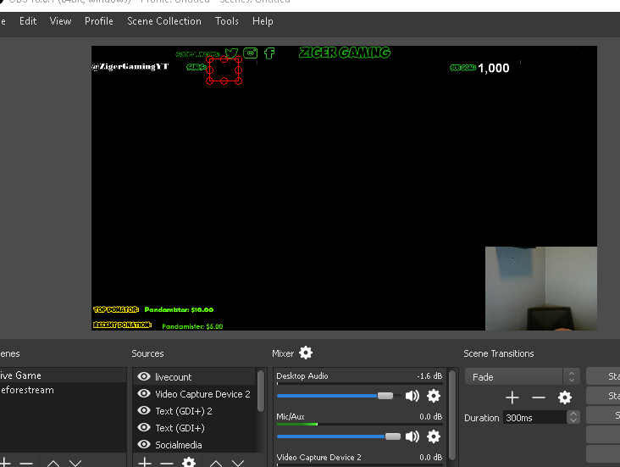Hide the Text (GDI+) 2 source
620x467 pixels.
(x=144, y=410)
